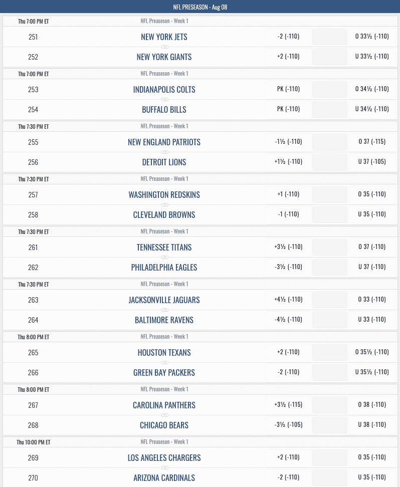This screenshot has width=400, height=487.
Task: Choose Green Bay Packers -2 (-110) spread
Action: tap(288, 372)
